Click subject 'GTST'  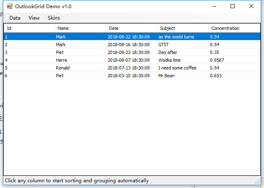(x=183, y=45)
